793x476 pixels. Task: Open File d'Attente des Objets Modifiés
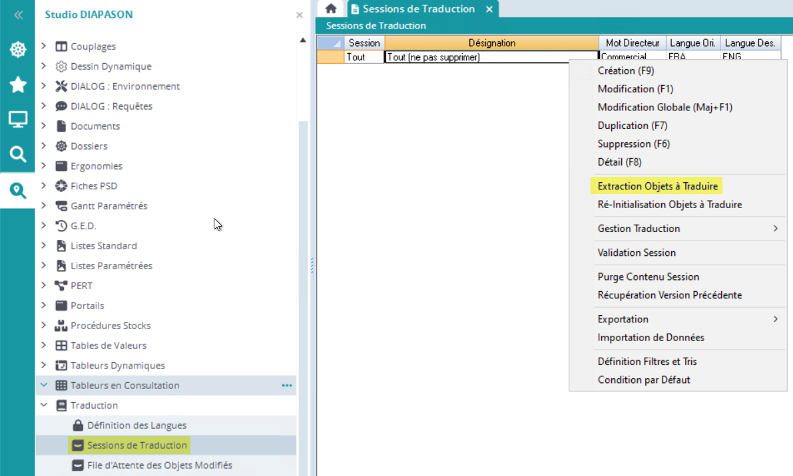click(x=159, y=465)
